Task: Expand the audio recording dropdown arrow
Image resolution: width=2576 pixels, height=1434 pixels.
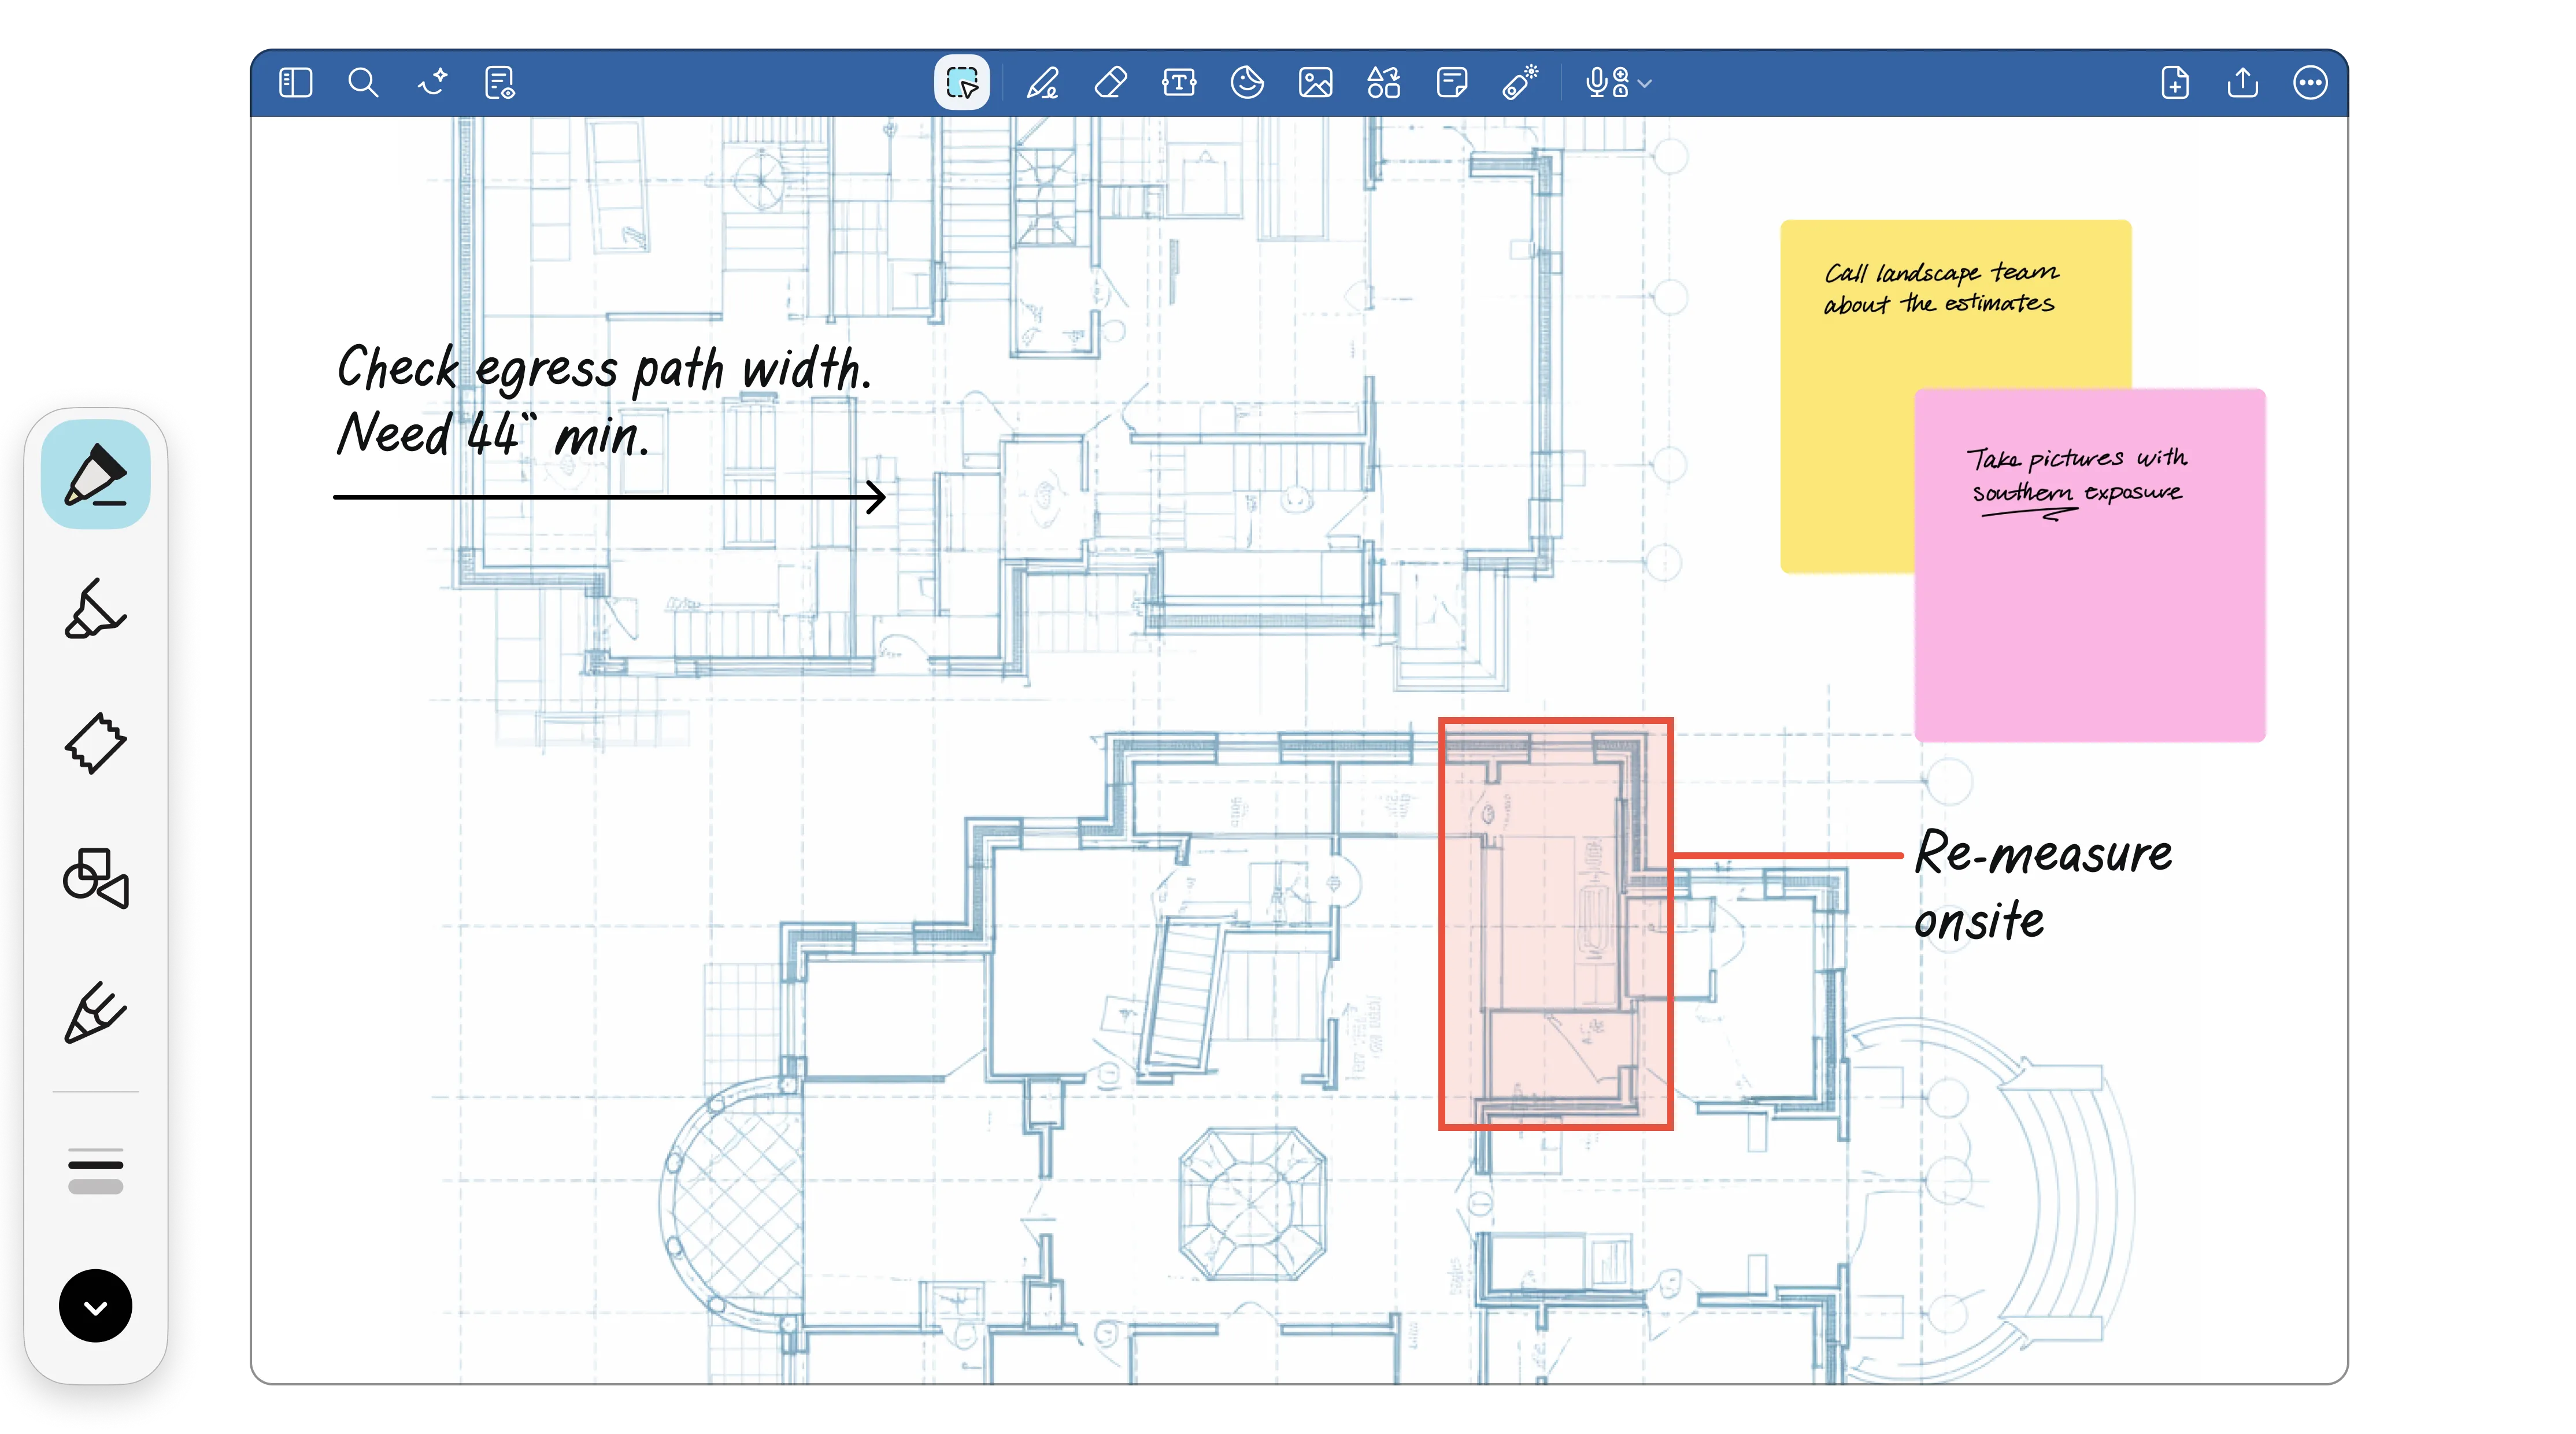Action: pos(1645,84)
